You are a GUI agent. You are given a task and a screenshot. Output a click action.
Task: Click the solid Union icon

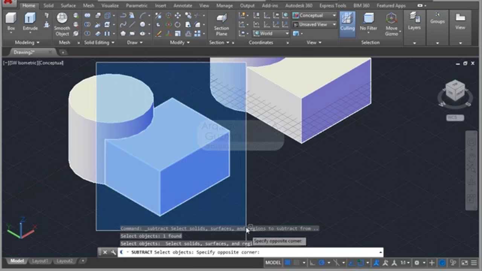pos(87,15)
